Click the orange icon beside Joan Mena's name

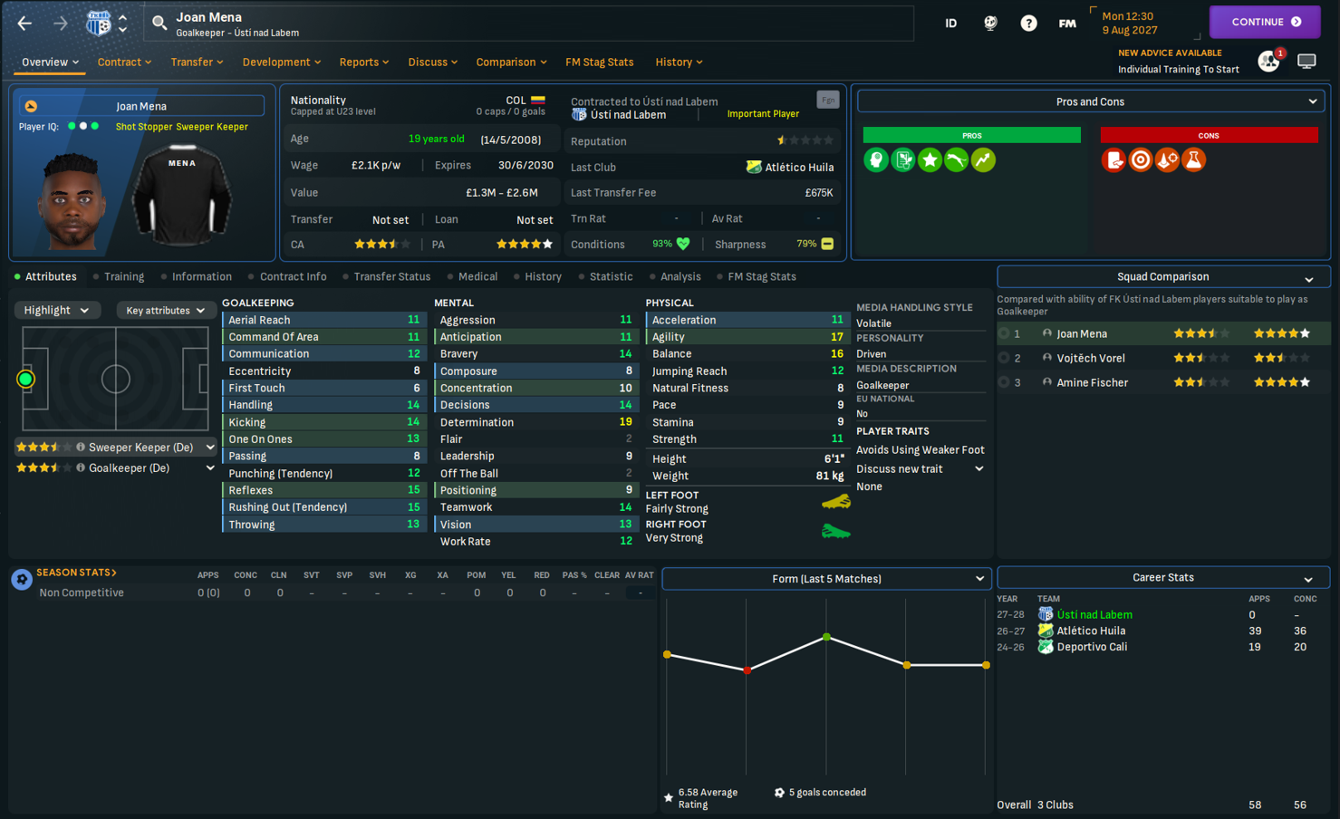(31, 106)
